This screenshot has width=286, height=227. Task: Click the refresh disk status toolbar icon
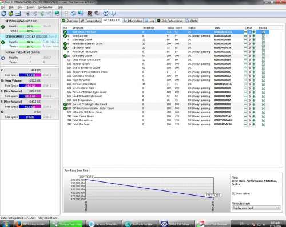(3, 13)
